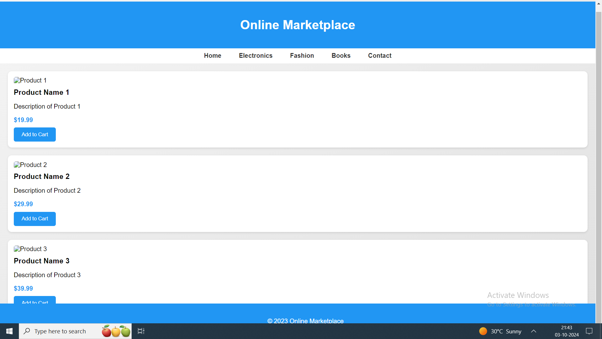The height and width of the screenshot is (339, 602).
Task: Click the broken Product 2 image icon
Action: (17, 165)
